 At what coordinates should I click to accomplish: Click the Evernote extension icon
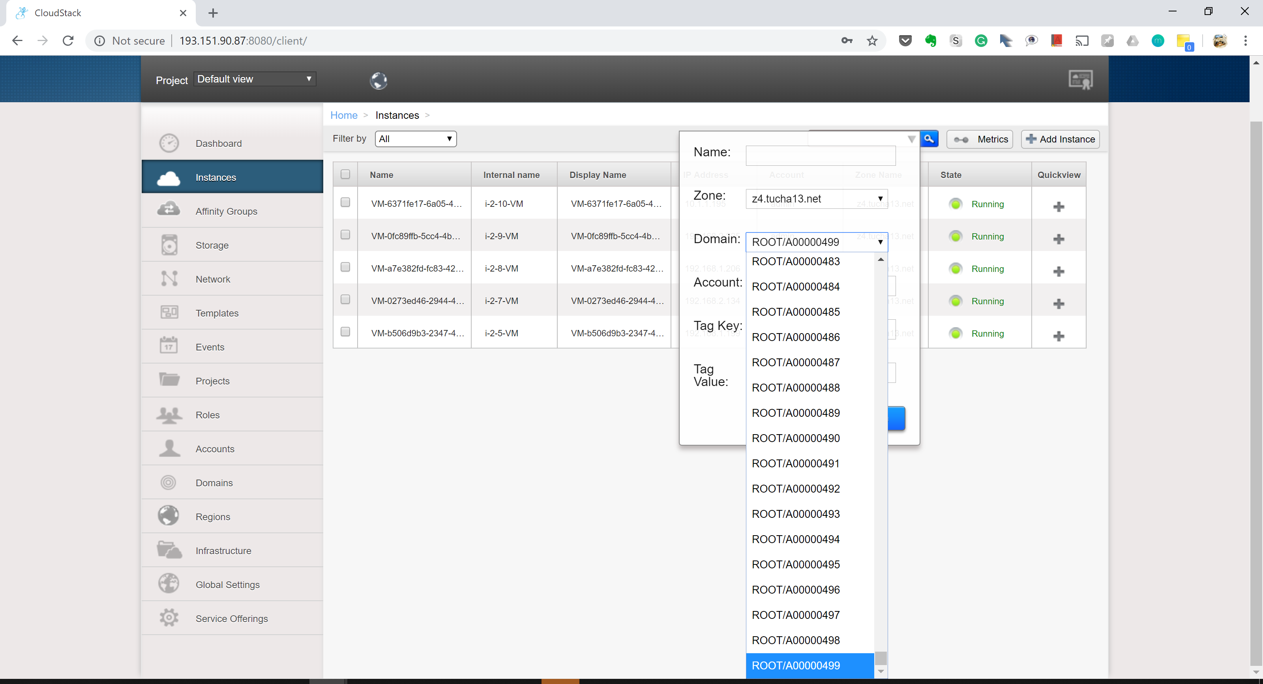931,41
